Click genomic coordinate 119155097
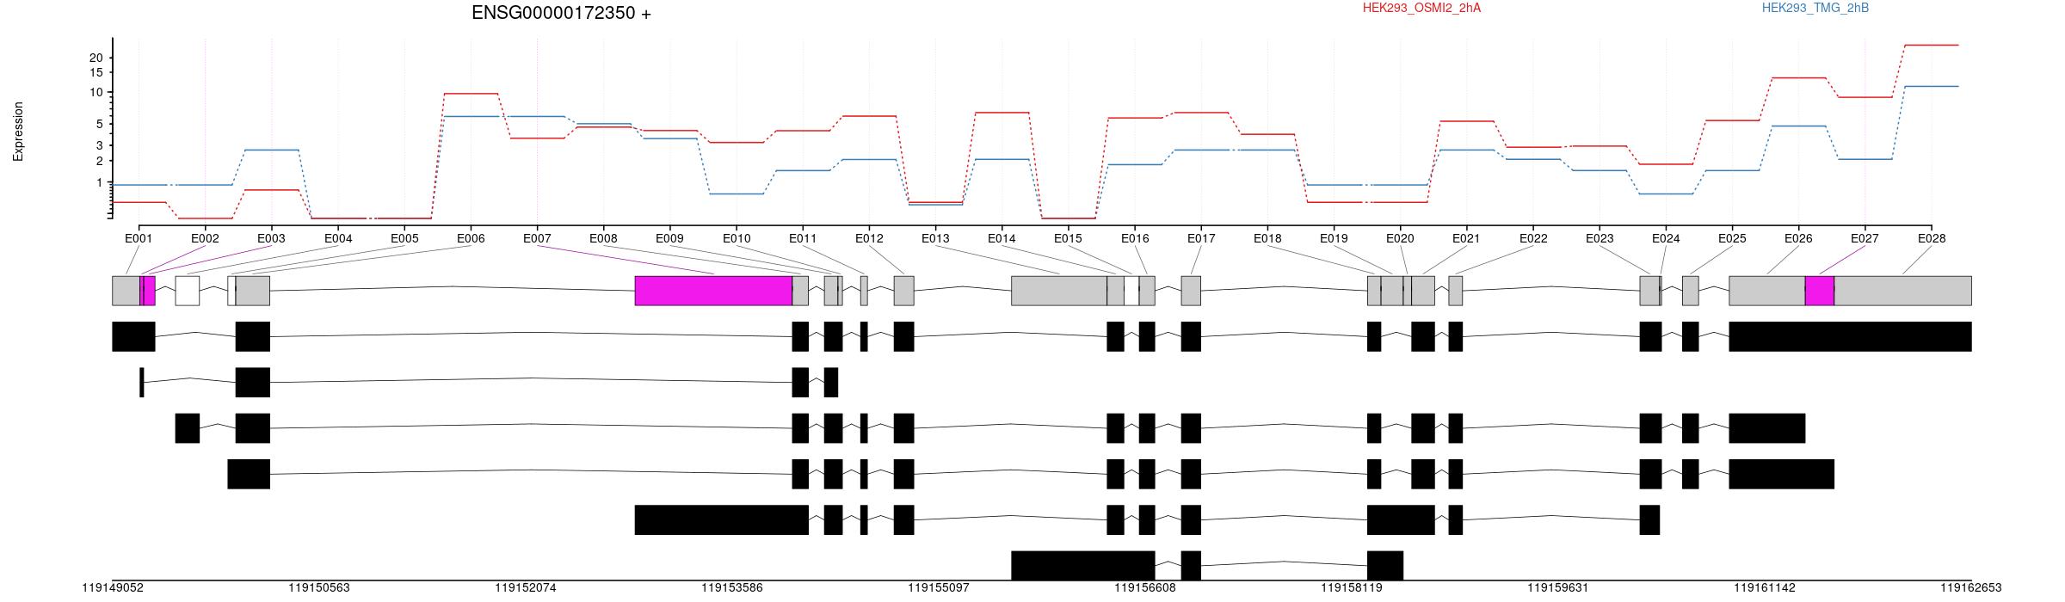2065x602 pixels. pyautogui.click(x=939, y=588)
